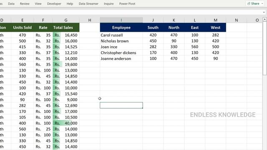Select Total Sales cell showing 19,600

(x=66, y=65)
